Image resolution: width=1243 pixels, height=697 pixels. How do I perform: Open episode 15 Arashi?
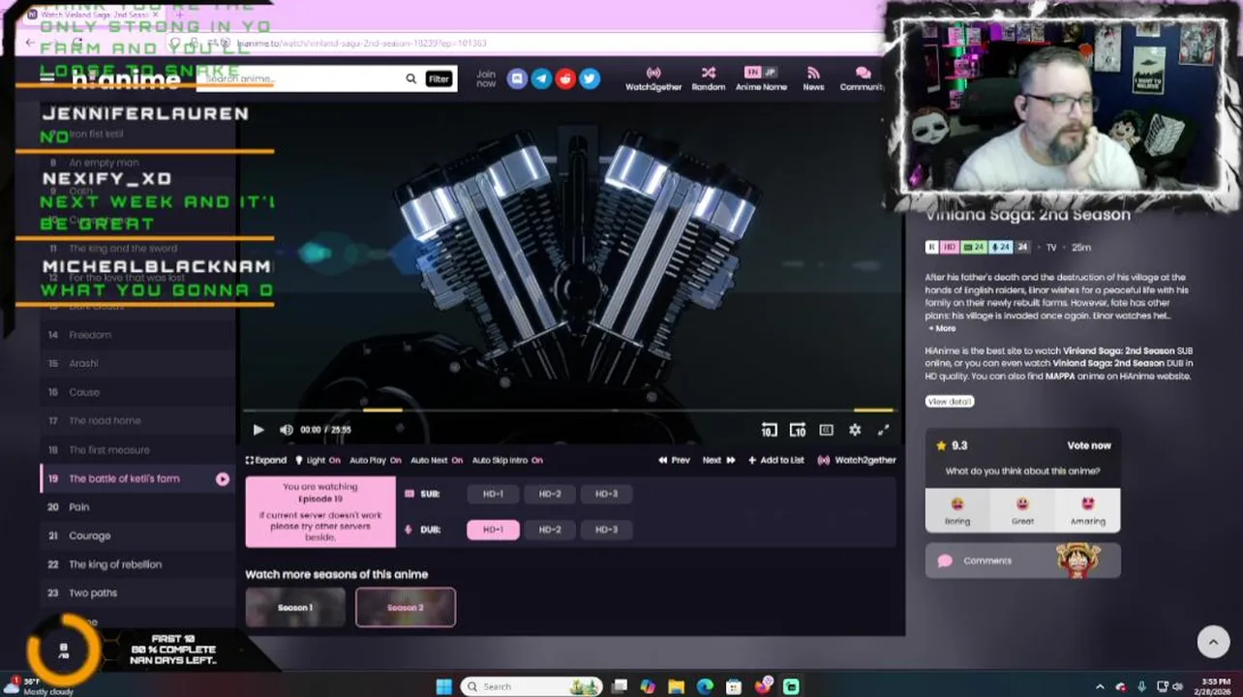(x=137, y=363)
